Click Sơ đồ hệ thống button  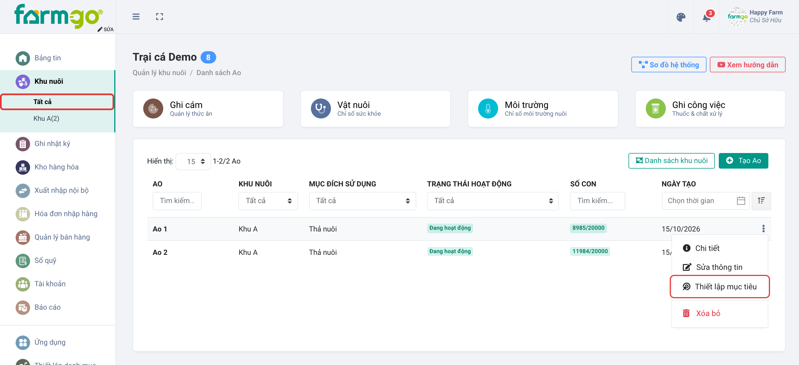(x=668, y=65)
